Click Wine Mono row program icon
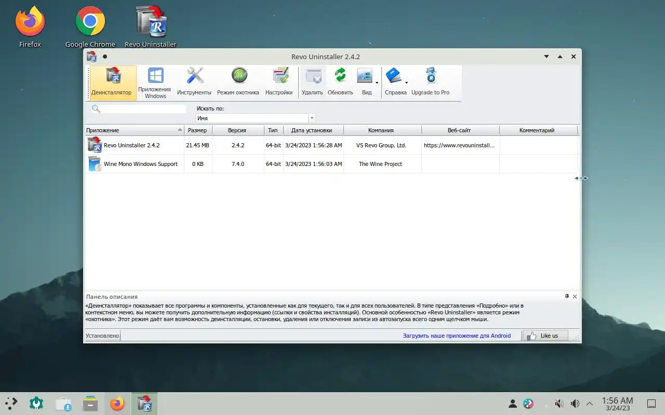The height and width of the screenshot is (415, 665). pyautogui.click(x=95, y=164)
